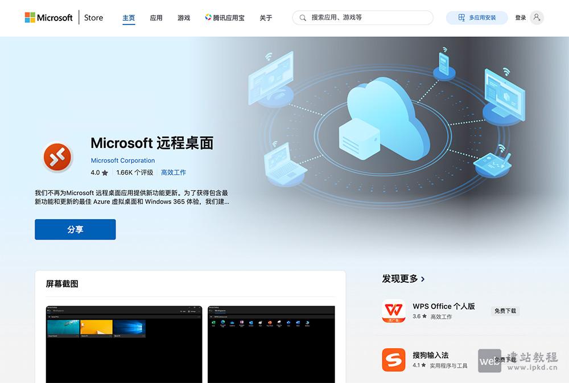Click the WPS Office app icon

394,311
